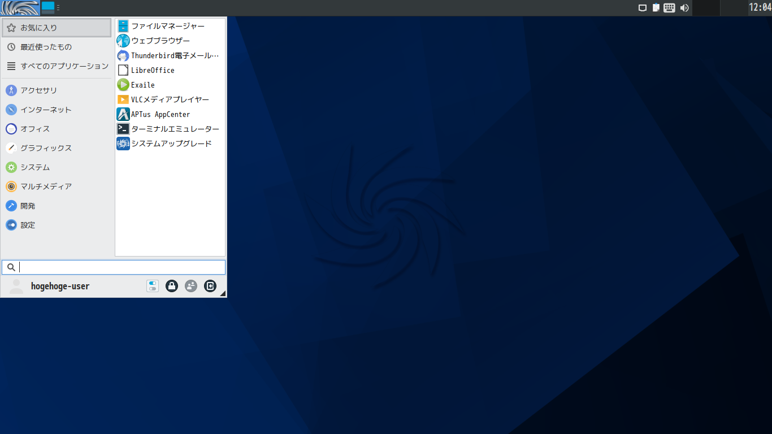Image resolution: width=772 pixels, height=434 pixels.
Task: Open Thunderbird電子メール client
Action: pos(170,55)
